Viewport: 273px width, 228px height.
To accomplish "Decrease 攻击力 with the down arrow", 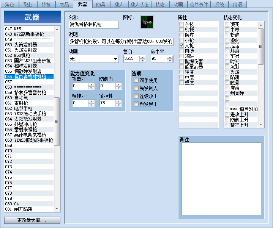I will [91, 88].
